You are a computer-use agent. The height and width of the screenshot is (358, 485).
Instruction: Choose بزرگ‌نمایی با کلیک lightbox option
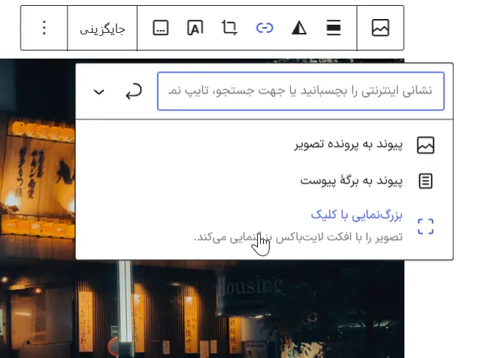pyautogui.click(x=264, y=226)
